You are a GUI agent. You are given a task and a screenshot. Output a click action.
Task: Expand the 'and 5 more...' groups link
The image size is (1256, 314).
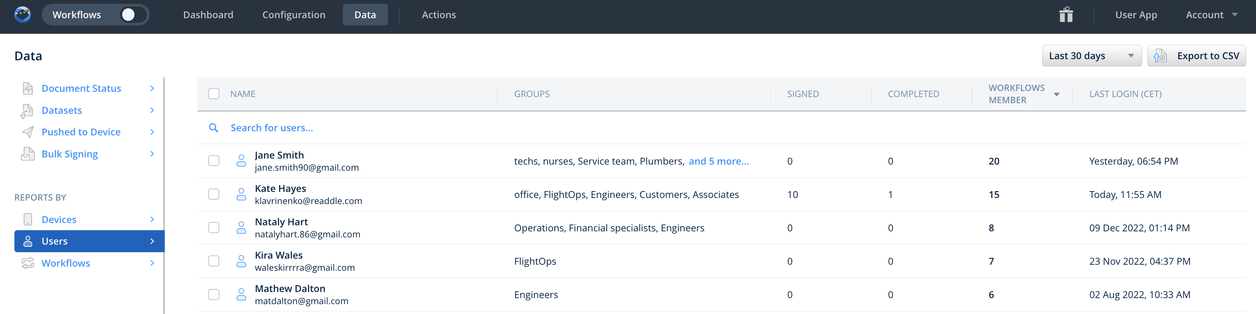click(718, 161)
